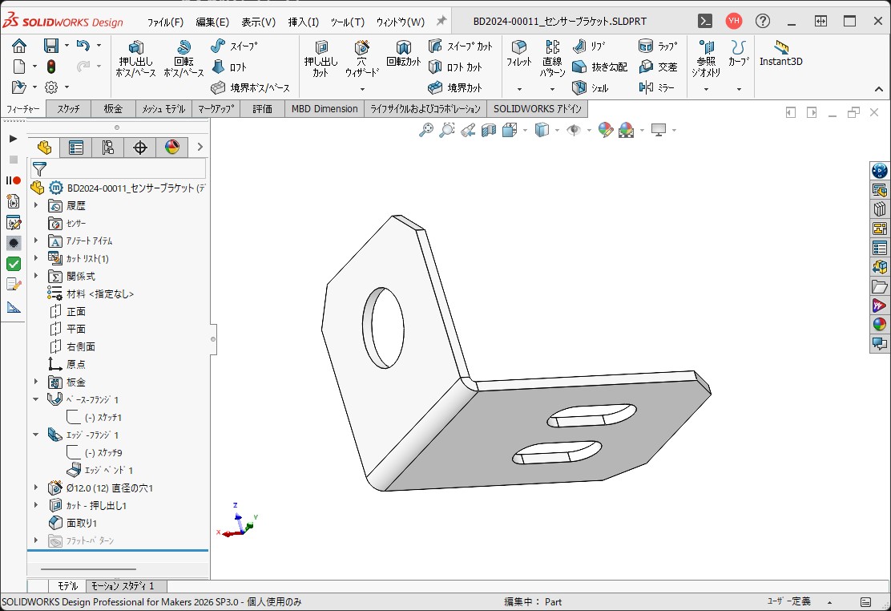Click the filter funnel icon in feature tree
891x611 pixels.
click(39, 169)
